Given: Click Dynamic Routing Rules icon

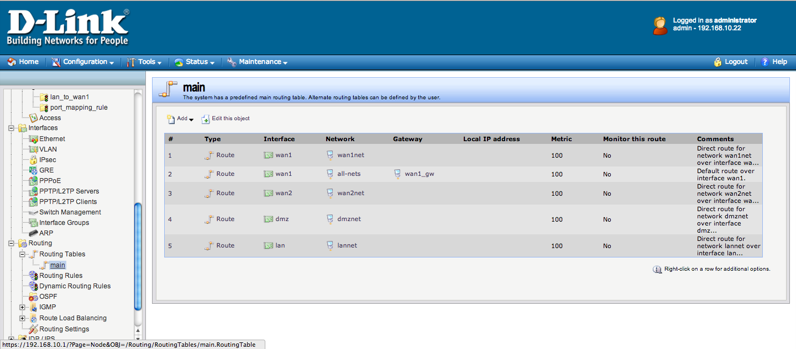Looking at the screenshot, I should click(33, 286).
